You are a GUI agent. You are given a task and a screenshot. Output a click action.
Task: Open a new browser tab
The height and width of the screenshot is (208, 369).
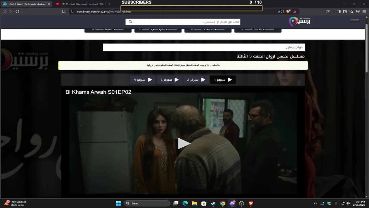(109, 4)
